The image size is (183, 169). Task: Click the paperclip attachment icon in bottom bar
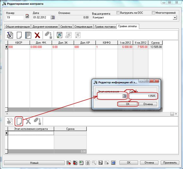[87, 163]
